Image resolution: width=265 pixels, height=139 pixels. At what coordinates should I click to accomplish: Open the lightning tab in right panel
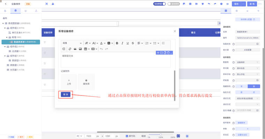pyautogui.click(x=258, y=11)
